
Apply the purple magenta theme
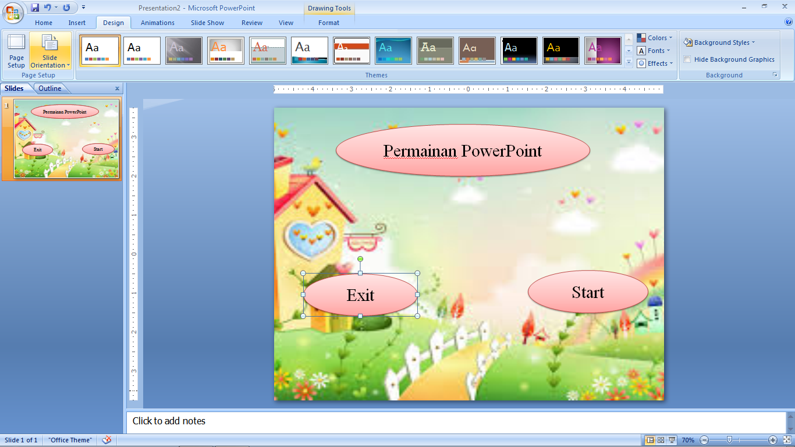point(603,51)
